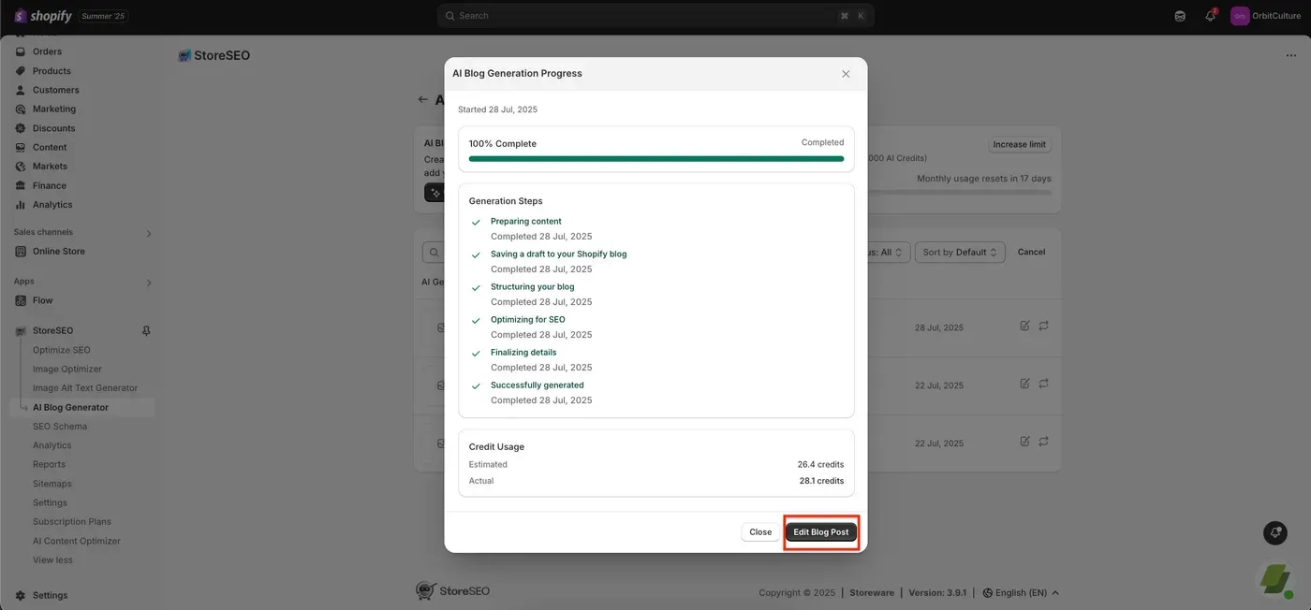Open the English (EN) language selector
The width and height of the screenshot is (1311, 610).
1021,593
